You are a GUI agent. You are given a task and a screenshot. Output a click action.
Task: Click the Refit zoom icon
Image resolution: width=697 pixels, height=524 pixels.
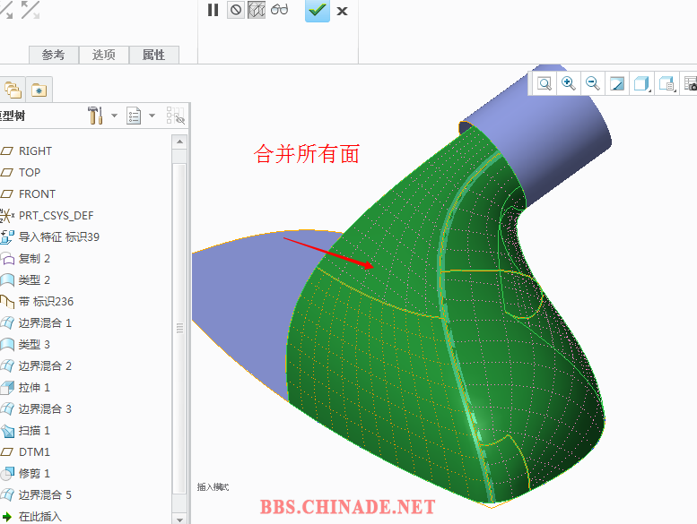[545, 83]
